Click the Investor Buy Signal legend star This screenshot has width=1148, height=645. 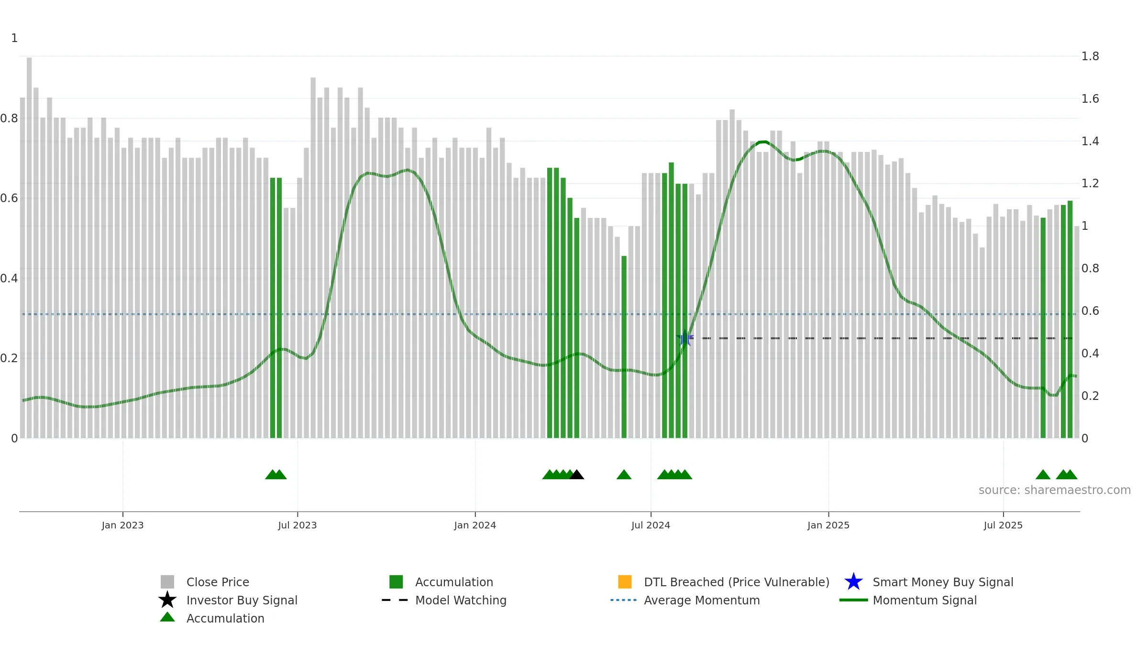pos(167,600)
